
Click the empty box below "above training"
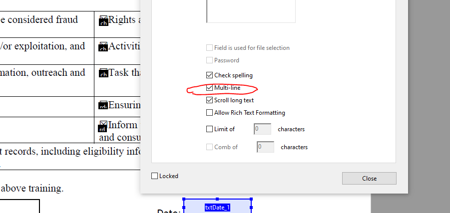pyautogui.click(x=19, y=206)
